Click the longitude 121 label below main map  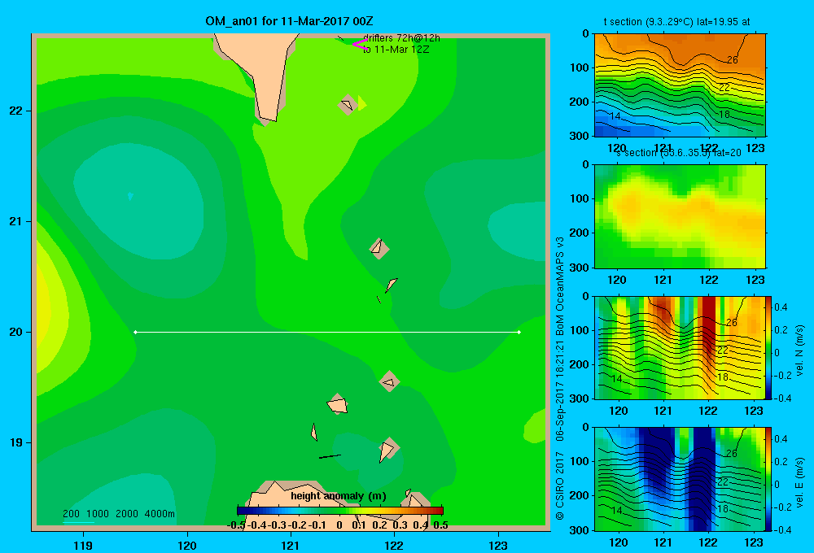(291, 545)
